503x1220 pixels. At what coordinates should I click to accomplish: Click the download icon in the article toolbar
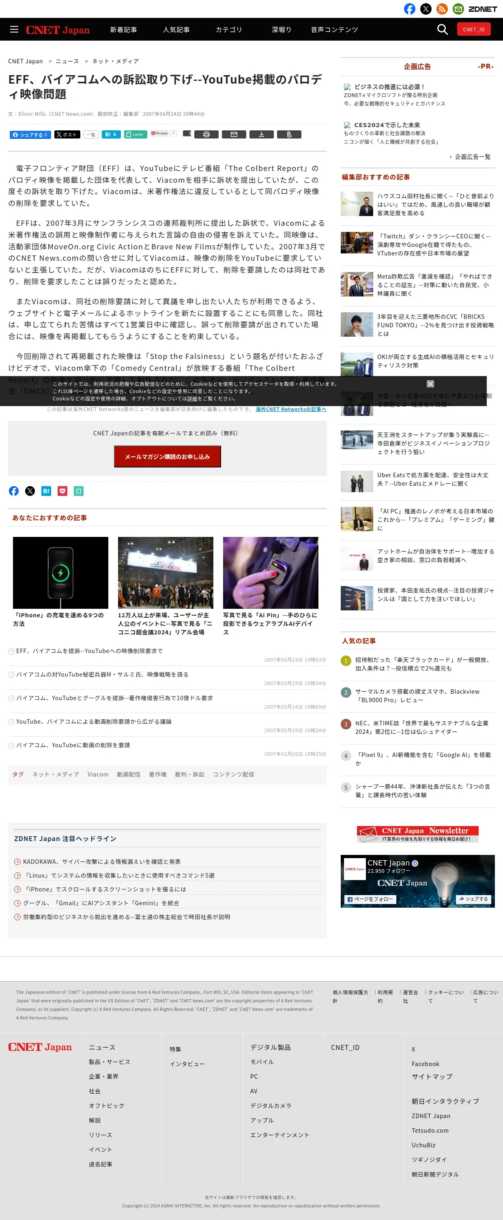pos(261,134)
